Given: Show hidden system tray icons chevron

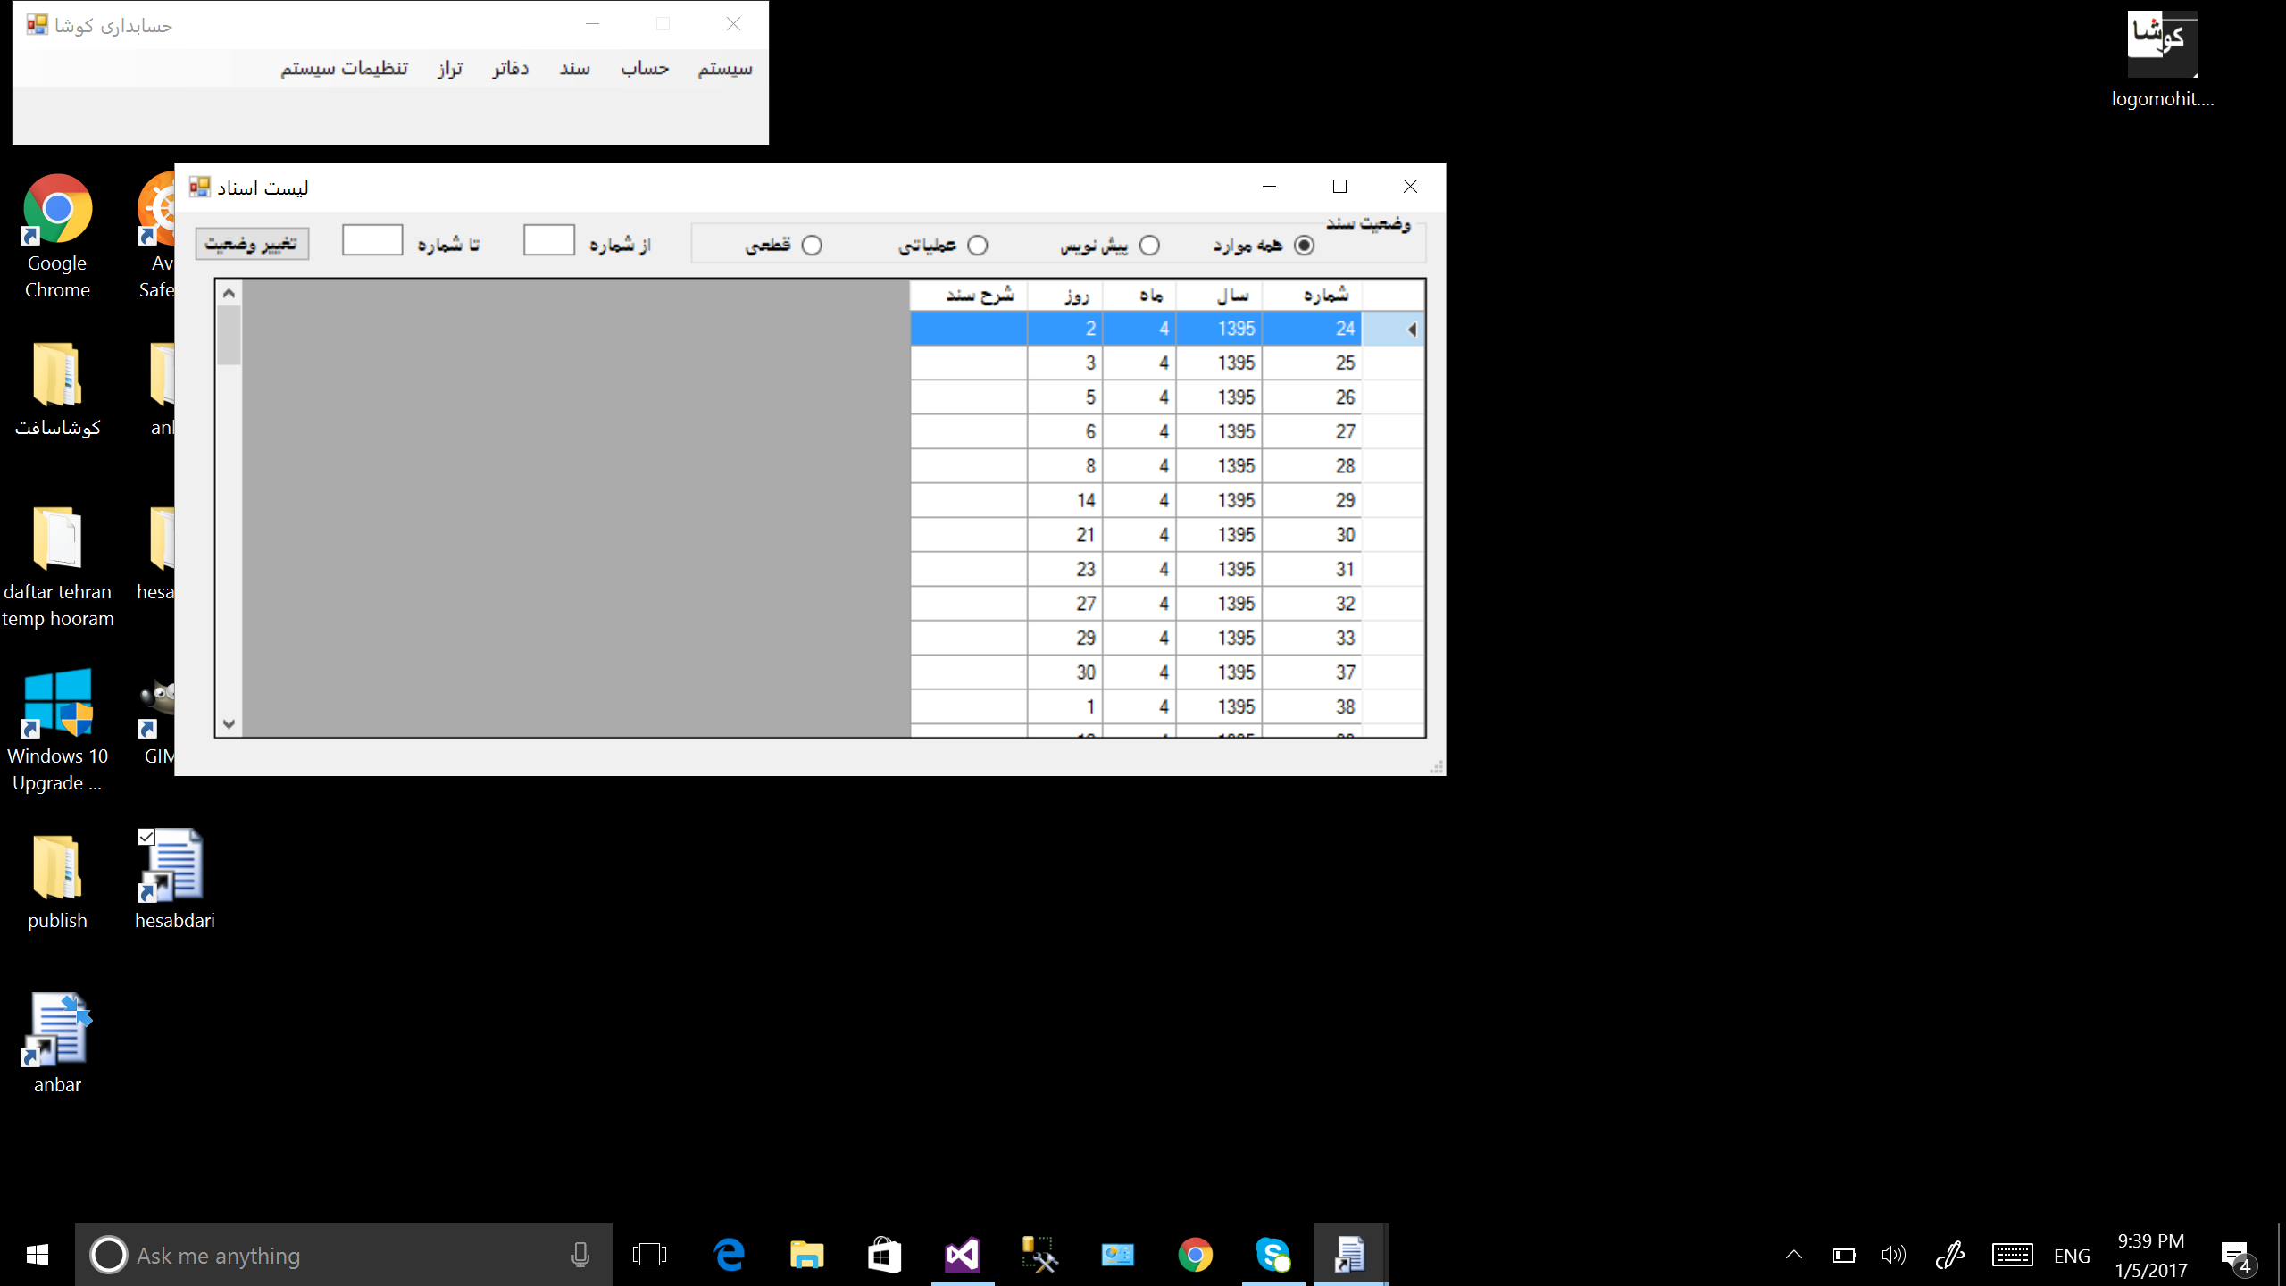Looking at the screenshot, I should (1793, 1255).
